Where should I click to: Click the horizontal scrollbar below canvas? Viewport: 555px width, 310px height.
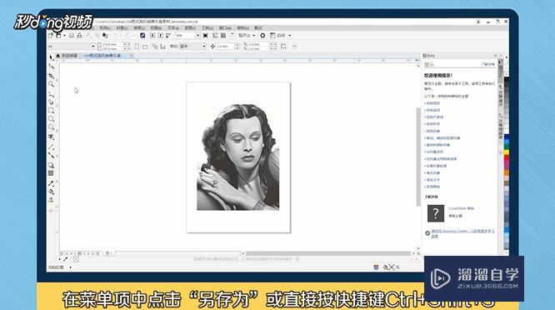tap(328, 253)
